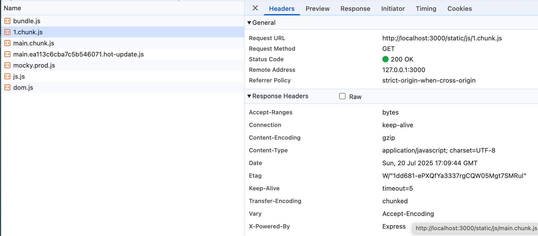This screenshot has height=236, width=538.
Task: Open the Response tab
Action: coord(355,9)
